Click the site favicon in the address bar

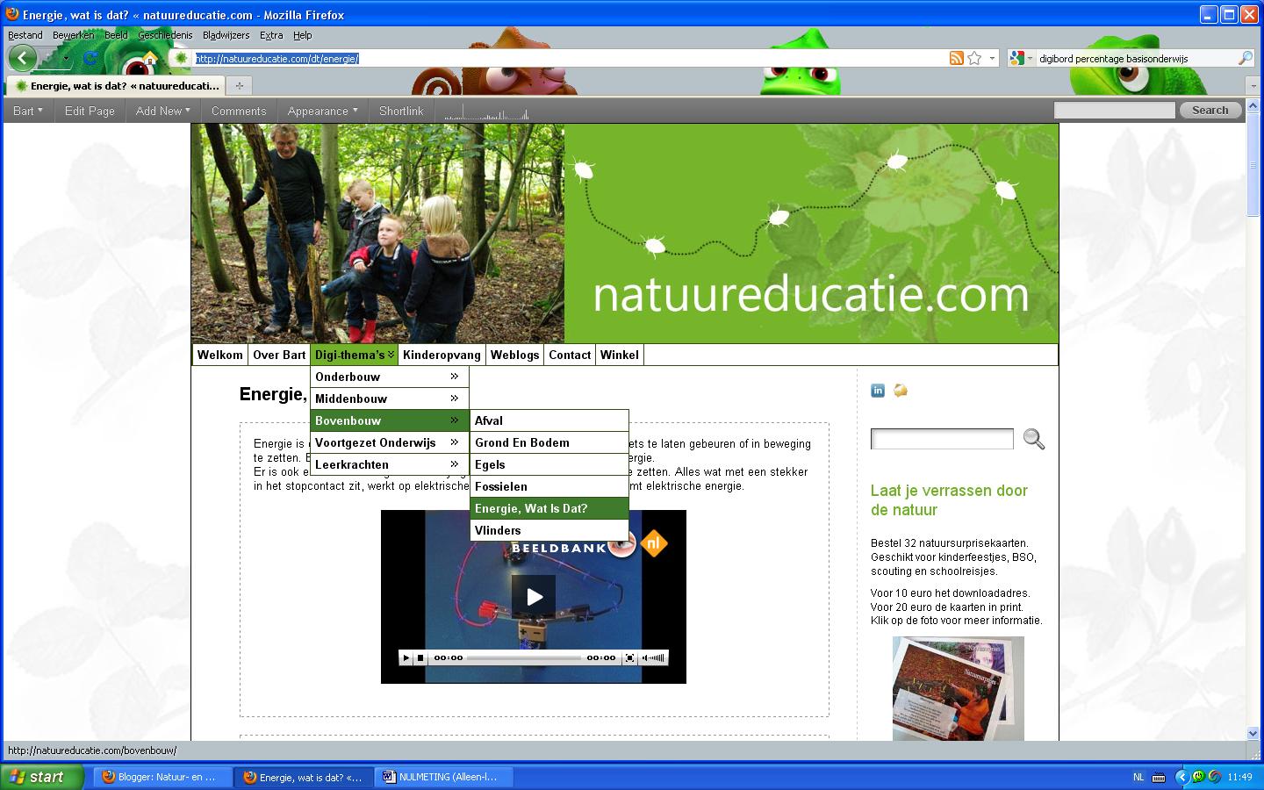pyautogui.click(x=181, y=59)
